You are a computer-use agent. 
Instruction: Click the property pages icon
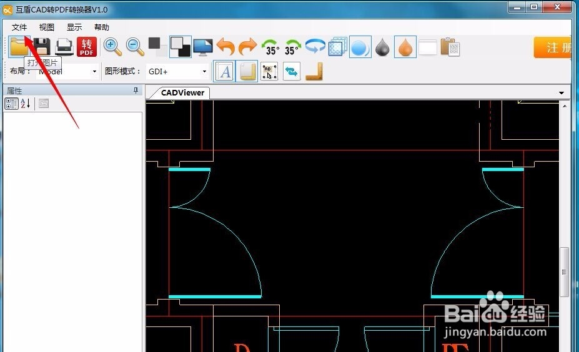click(x=44, y=104)
